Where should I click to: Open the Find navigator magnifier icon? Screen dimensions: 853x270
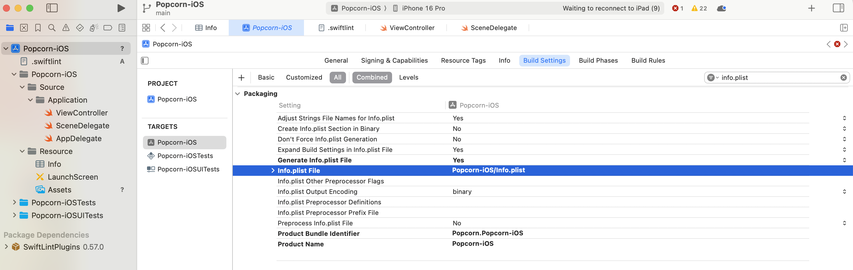pos(52,28)
